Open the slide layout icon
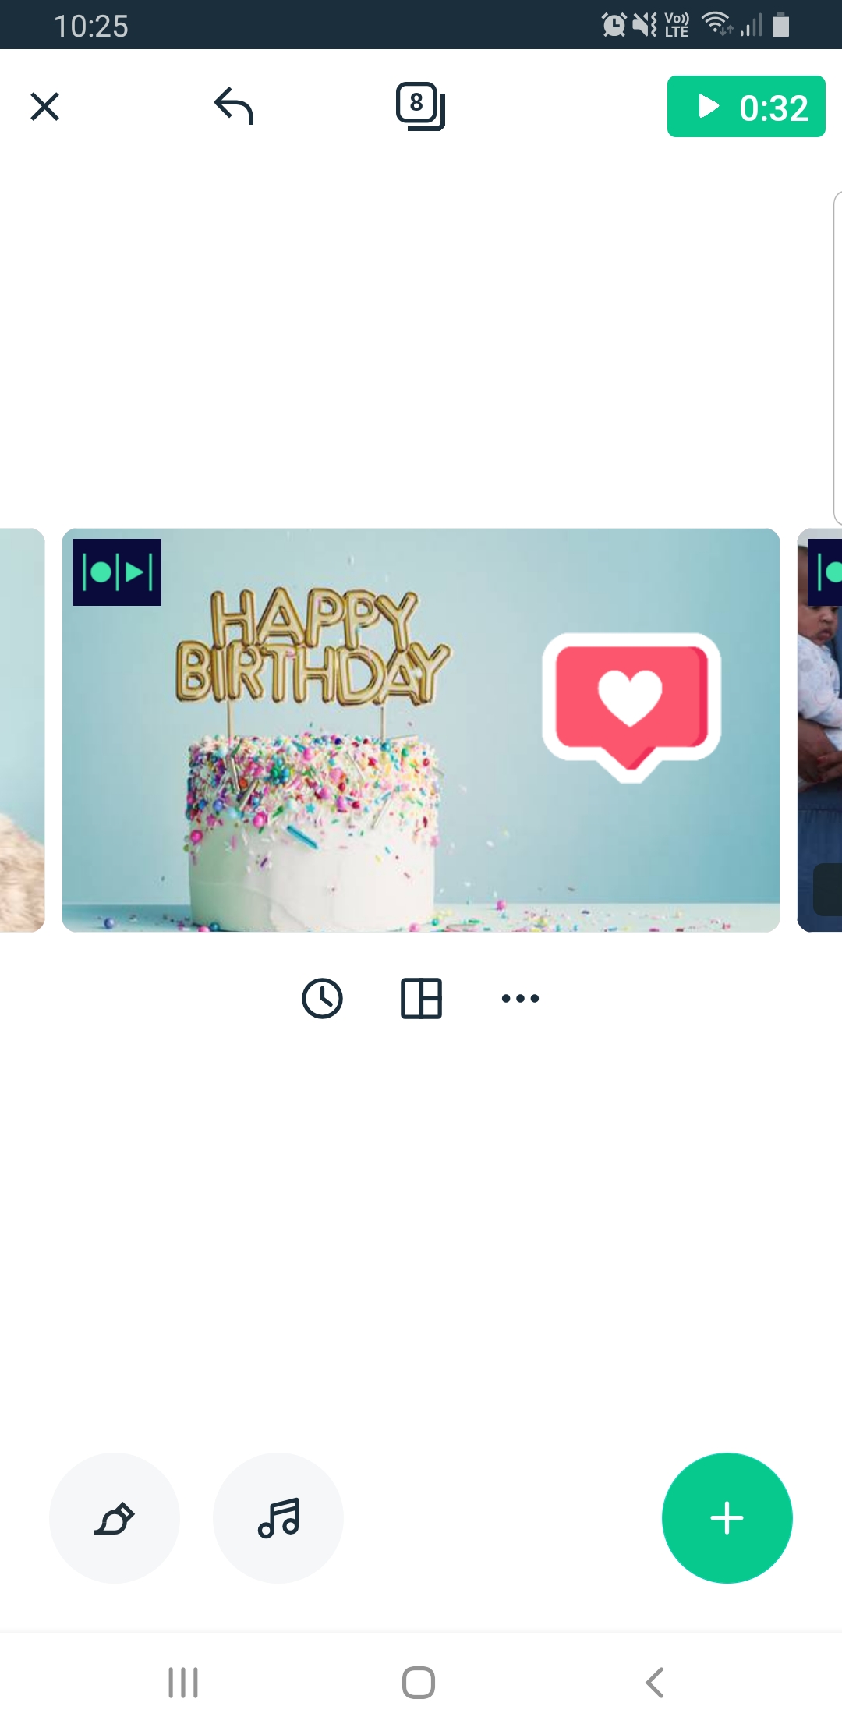This screenshot has width=842, height=1731. (x=421, y=998)
